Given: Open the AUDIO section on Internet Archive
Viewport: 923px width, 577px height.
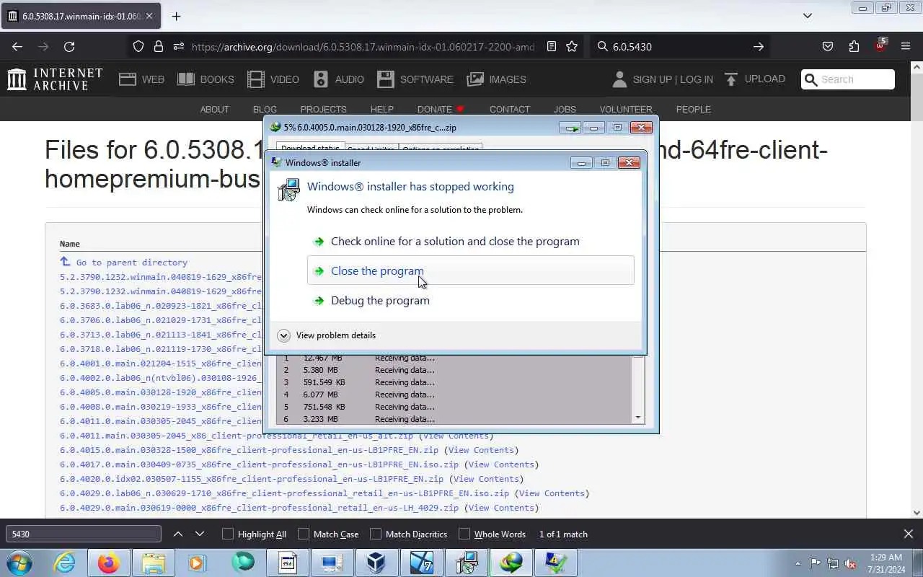Looking at the screenshot, I should [338, 79].
